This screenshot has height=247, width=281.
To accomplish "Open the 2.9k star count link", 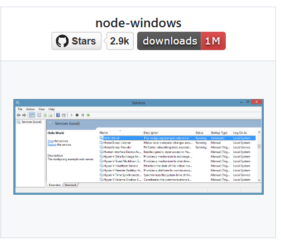I will [120, 41].
